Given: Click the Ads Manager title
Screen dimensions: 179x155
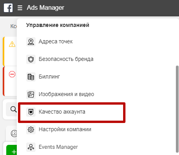Looking at the screenshot, I should [x=45, y=7].
